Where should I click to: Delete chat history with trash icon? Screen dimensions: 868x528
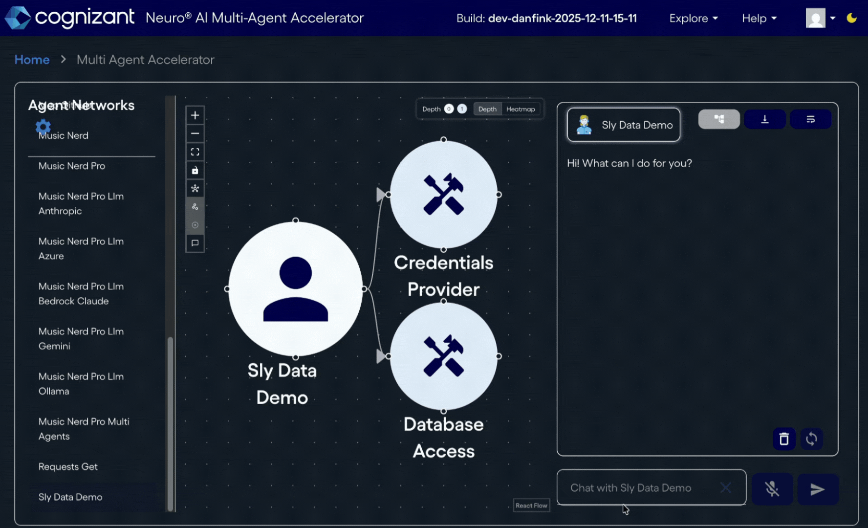(784, 439)
